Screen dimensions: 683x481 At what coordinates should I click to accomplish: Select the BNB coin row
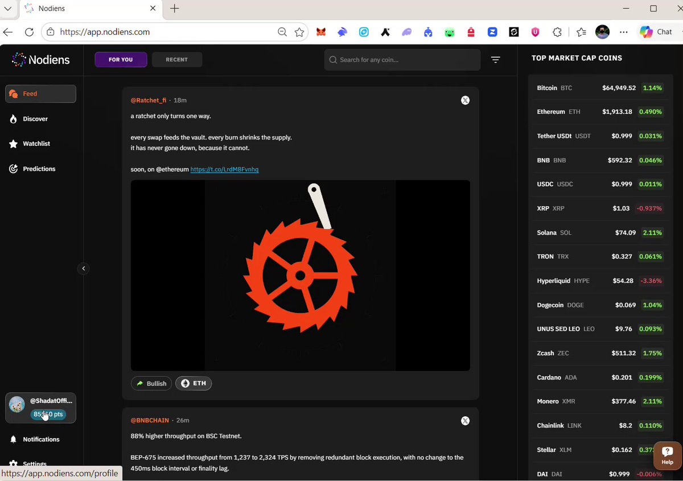coord(600,161)
